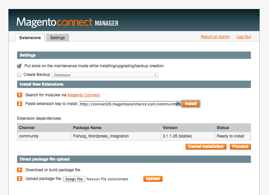Select the Extensions tab
This screenshot has width=269, height=195.
pyautogui.click(x=30, y=38)
